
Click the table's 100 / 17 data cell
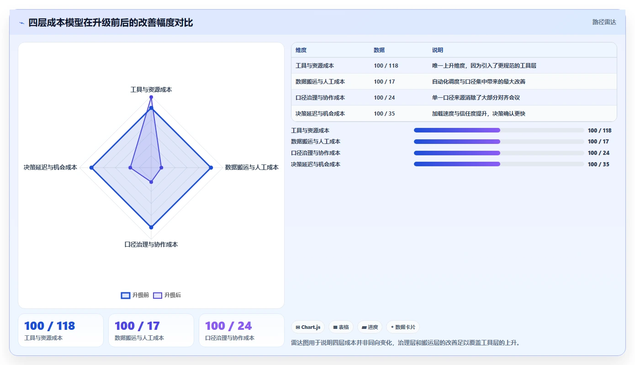coord(384,82)
